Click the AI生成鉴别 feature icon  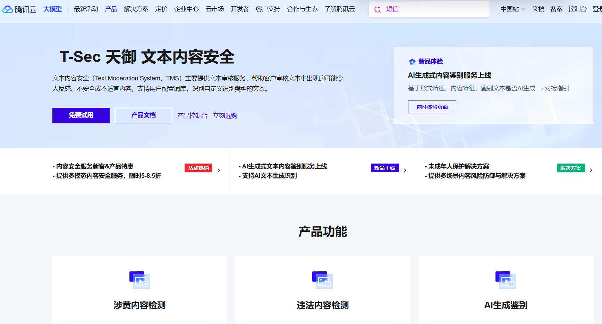pos(506,280)
